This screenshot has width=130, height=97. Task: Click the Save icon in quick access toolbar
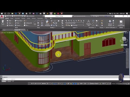click(10, 16)
